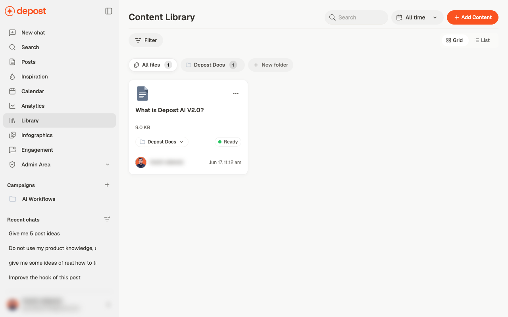The height and width of the screenshot is (317, 508).
Task: Create a New folder
Action: [x=271, y=65]
